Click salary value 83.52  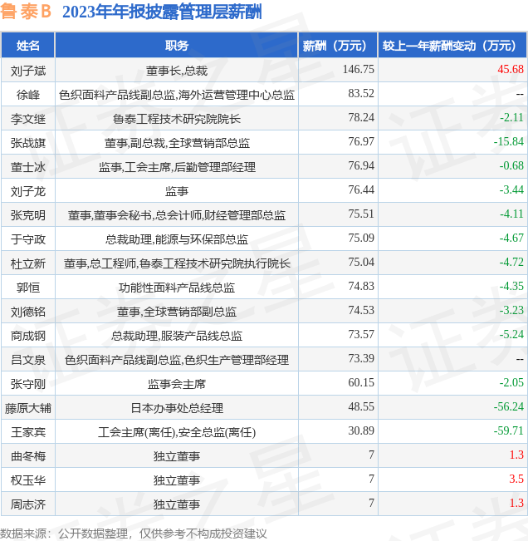point(361,94)
